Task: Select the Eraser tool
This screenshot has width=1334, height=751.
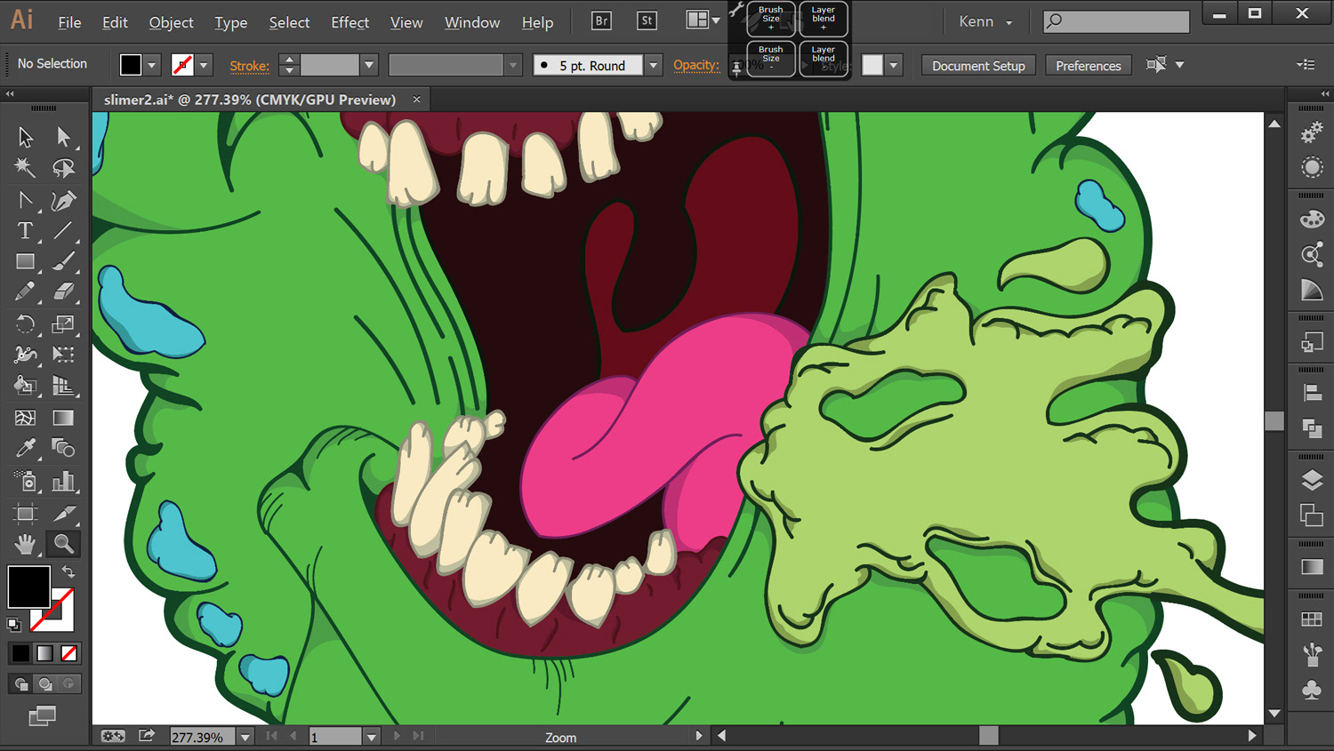Action: 63,292
